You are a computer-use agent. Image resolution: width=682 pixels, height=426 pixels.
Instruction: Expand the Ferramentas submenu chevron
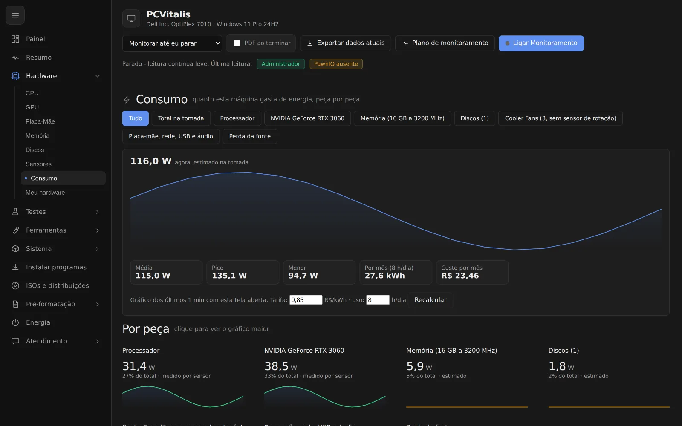pos(98,230)
